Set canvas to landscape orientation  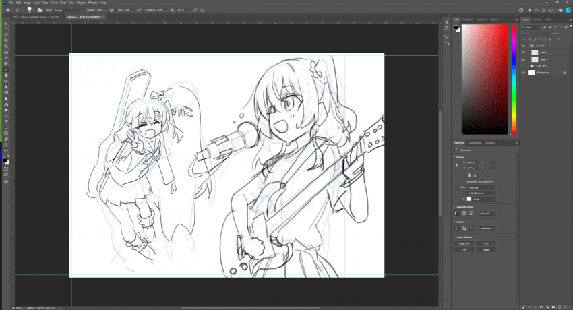pos(475,175)
